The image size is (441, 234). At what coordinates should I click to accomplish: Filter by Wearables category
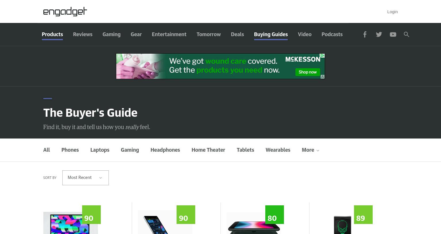pyautogui.click(x=278, y=150)
